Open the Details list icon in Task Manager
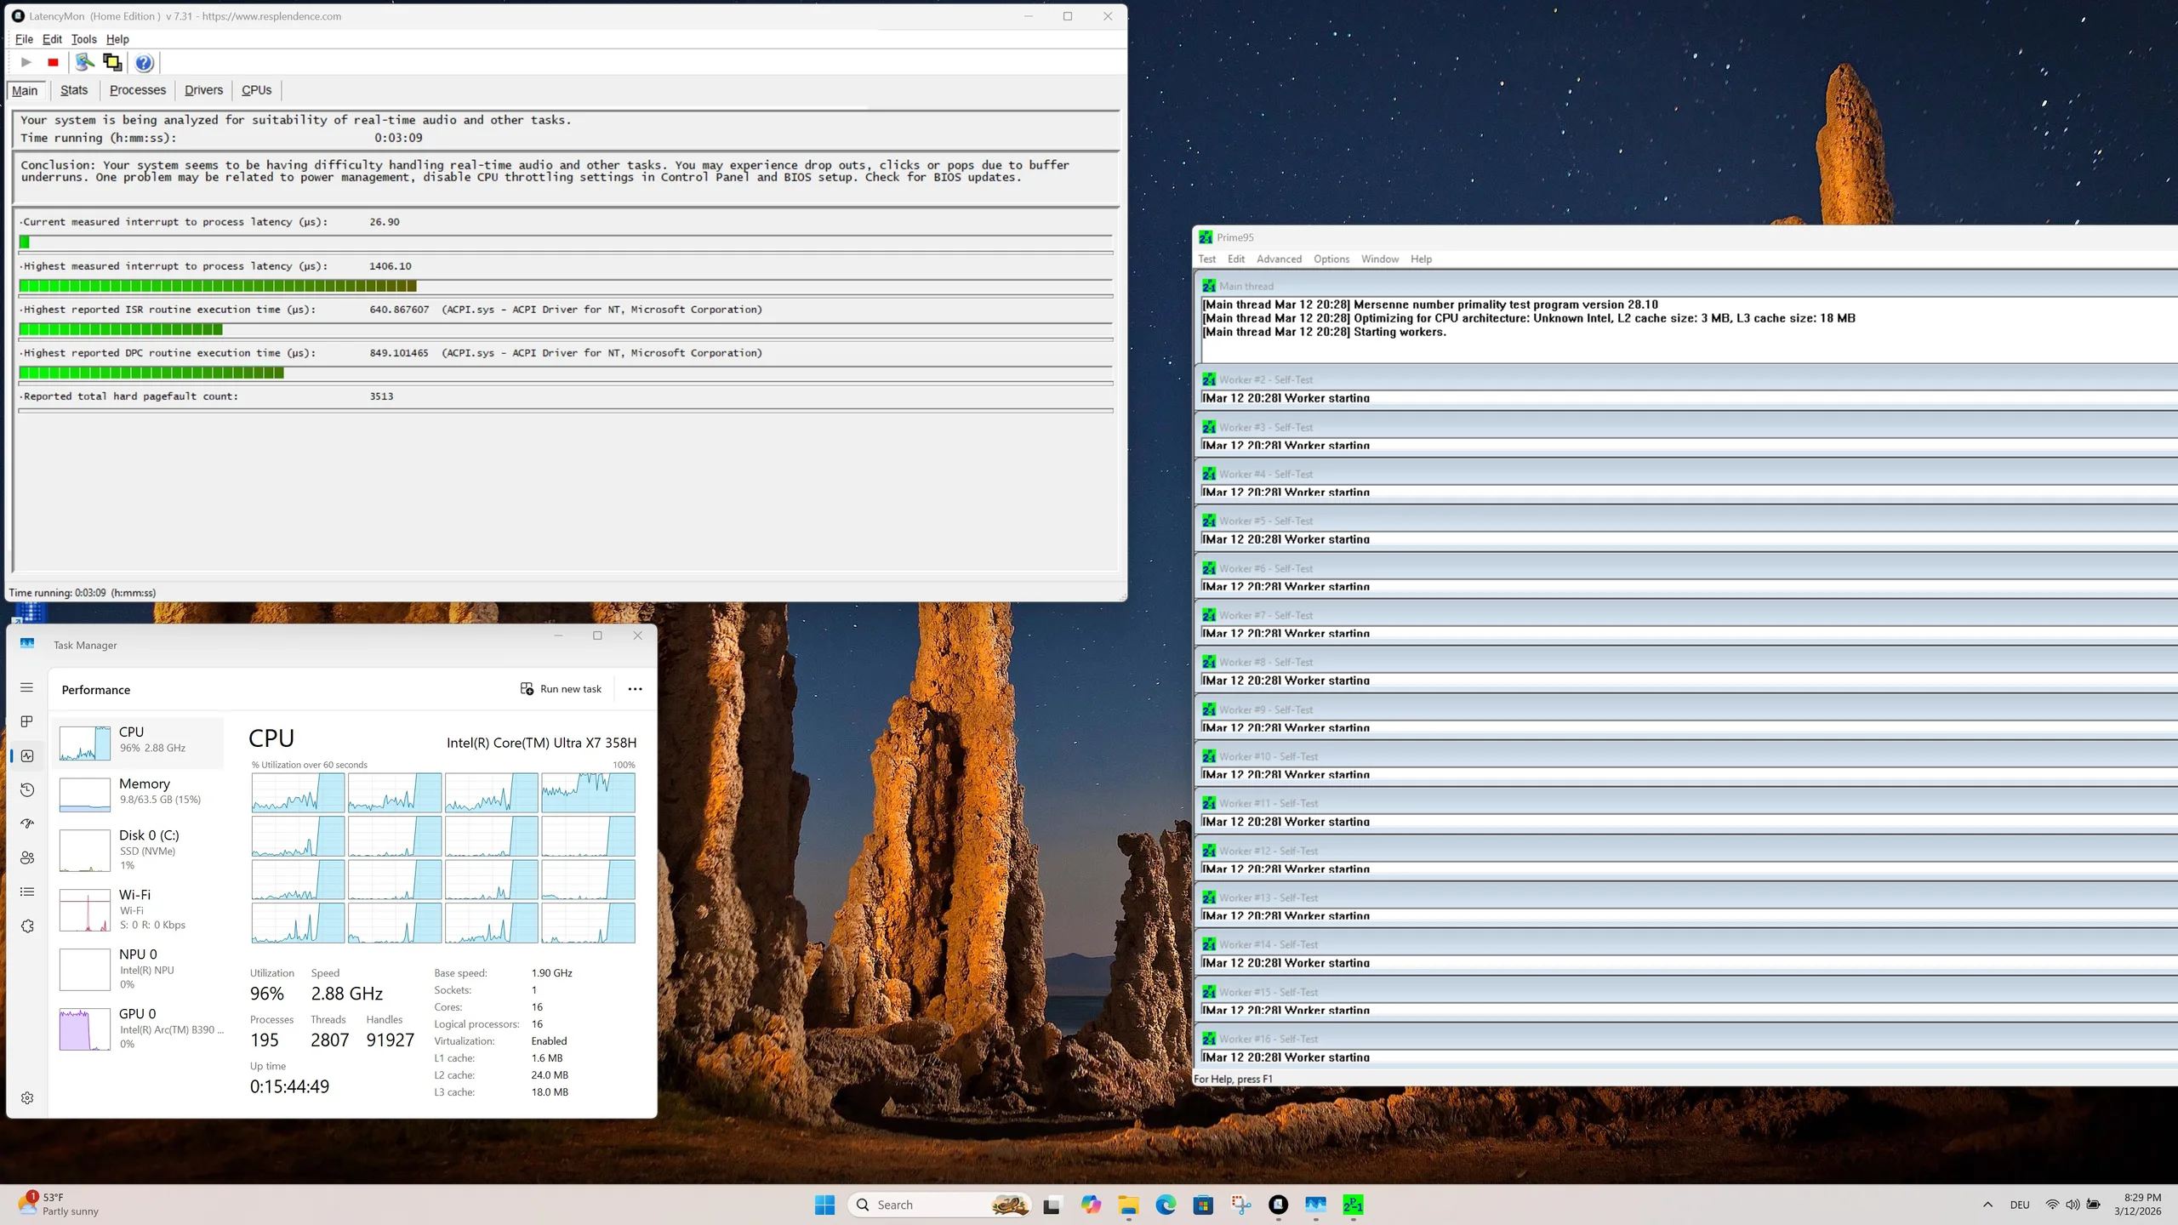2178x1225 pixels. (x=27, y=892)
